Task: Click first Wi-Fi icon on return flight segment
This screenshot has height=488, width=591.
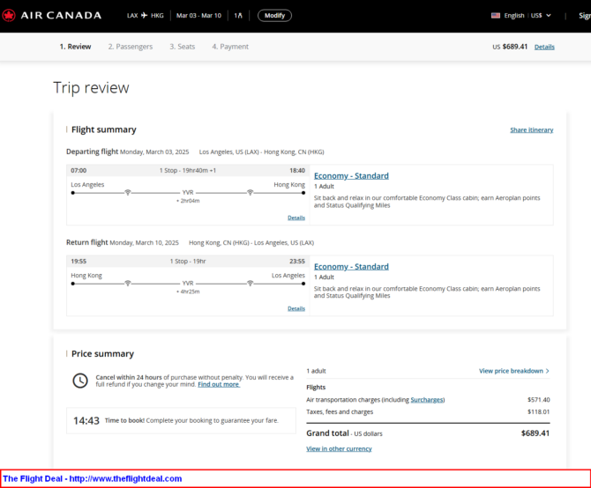Action: tap(128, 284)
